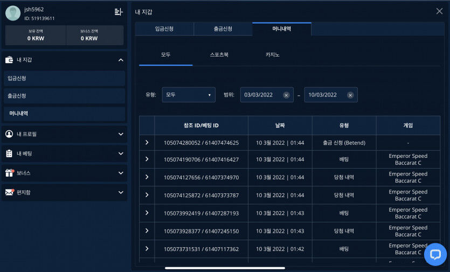The width and height of the screenshot is (450, 272).
Task: Expand the 내 프로필 section
Action: (x=121, y=134)
